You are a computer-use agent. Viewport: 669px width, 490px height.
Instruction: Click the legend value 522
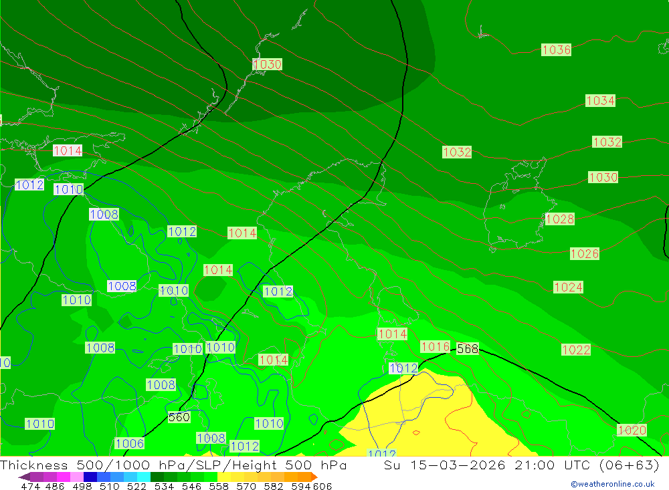136,486
